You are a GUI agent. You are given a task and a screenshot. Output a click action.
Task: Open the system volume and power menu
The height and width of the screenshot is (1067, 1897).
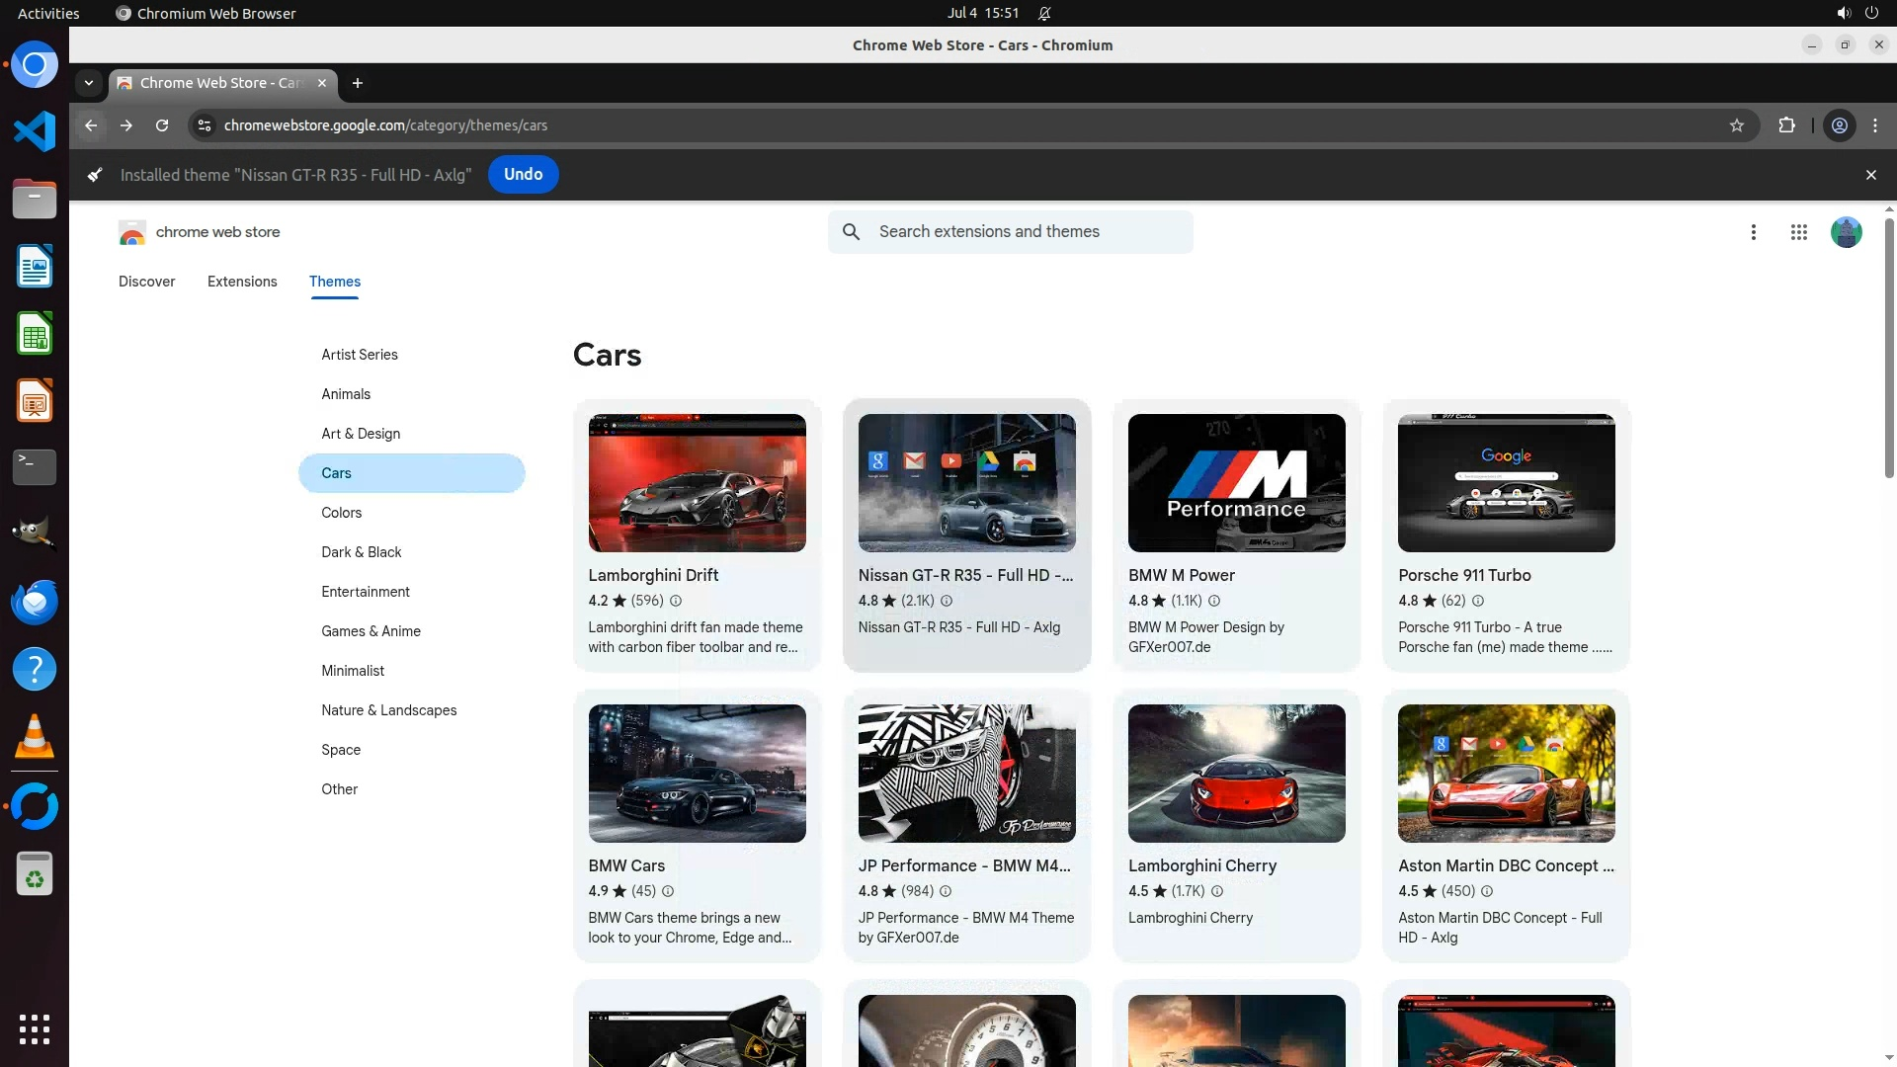click(x=1856, y=13)
